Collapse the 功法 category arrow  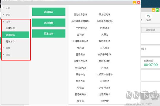coord(3,21)
